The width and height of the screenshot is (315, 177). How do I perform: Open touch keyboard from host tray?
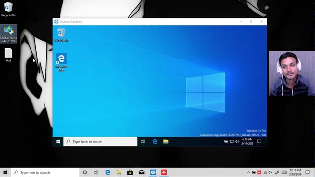coord(284,173)
